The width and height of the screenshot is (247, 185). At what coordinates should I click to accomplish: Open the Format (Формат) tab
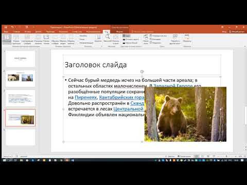pos(119,31)
